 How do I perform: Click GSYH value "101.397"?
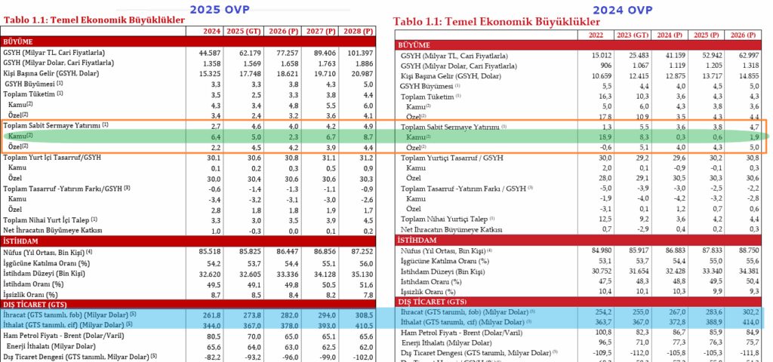[x=361, y=53]
